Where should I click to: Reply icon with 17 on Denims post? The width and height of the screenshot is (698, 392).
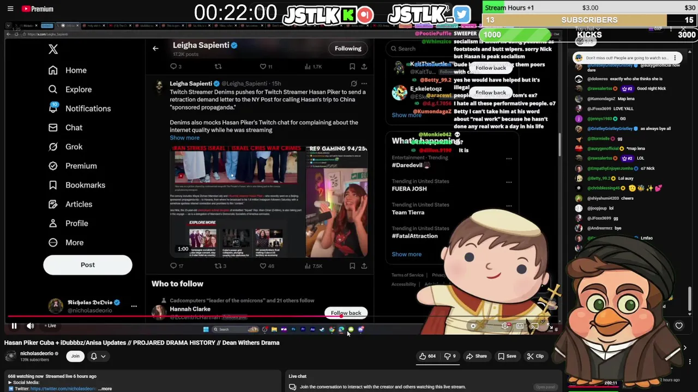pos(177,266)
